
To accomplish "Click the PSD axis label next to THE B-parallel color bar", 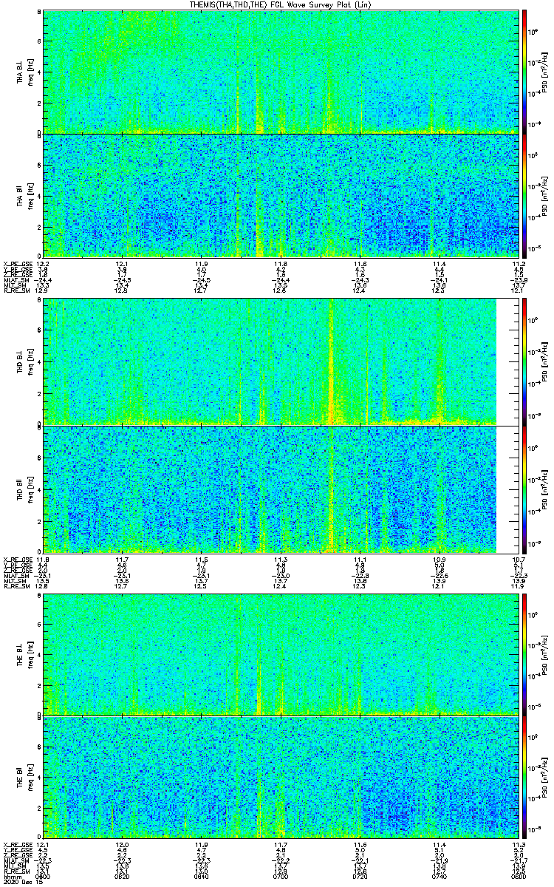I will point(544,776).
